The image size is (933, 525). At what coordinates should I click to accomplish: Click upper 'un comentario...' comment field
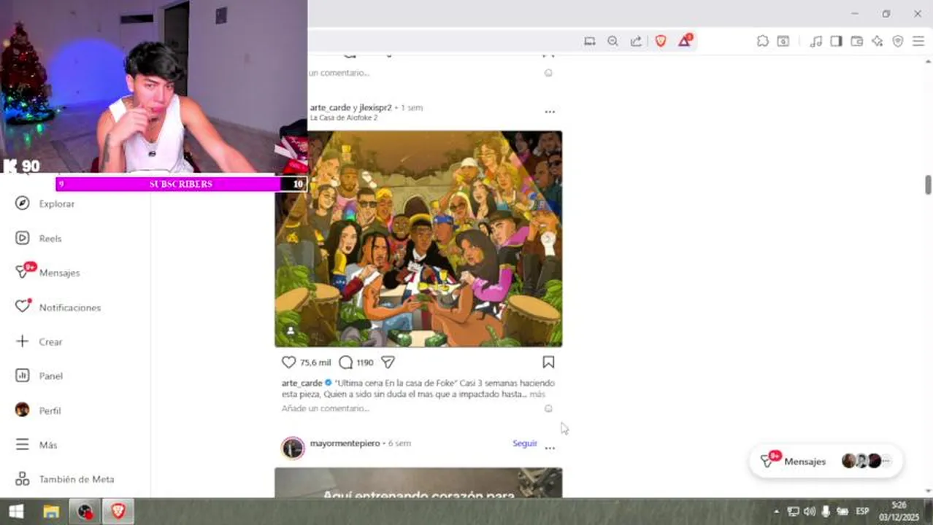click(339, 73)
